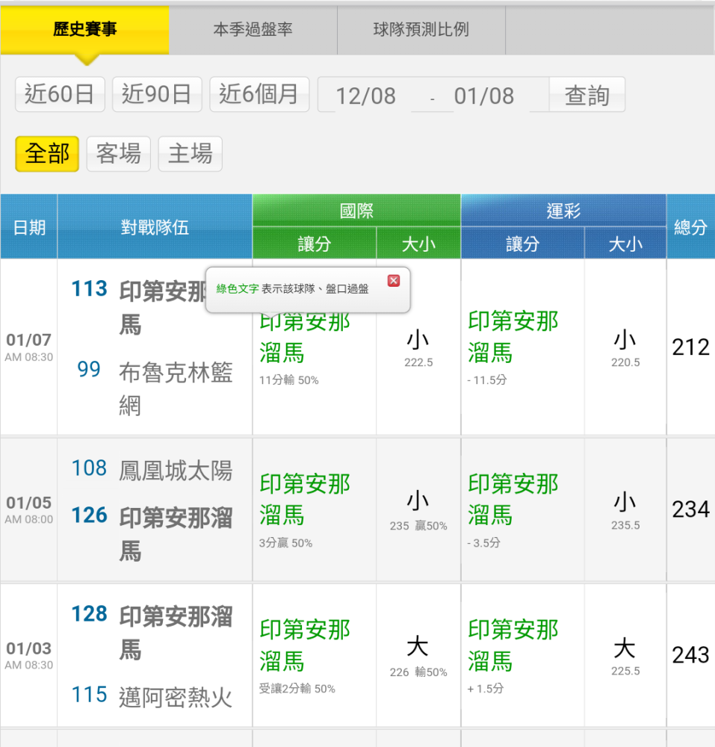
Task: Select the 近60日 date range
Action: coord(60,94)
